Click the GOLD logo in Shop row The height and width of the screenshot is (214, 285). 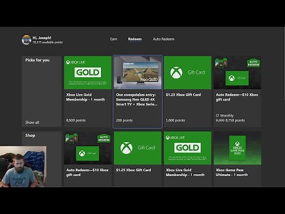pos(188,147)
